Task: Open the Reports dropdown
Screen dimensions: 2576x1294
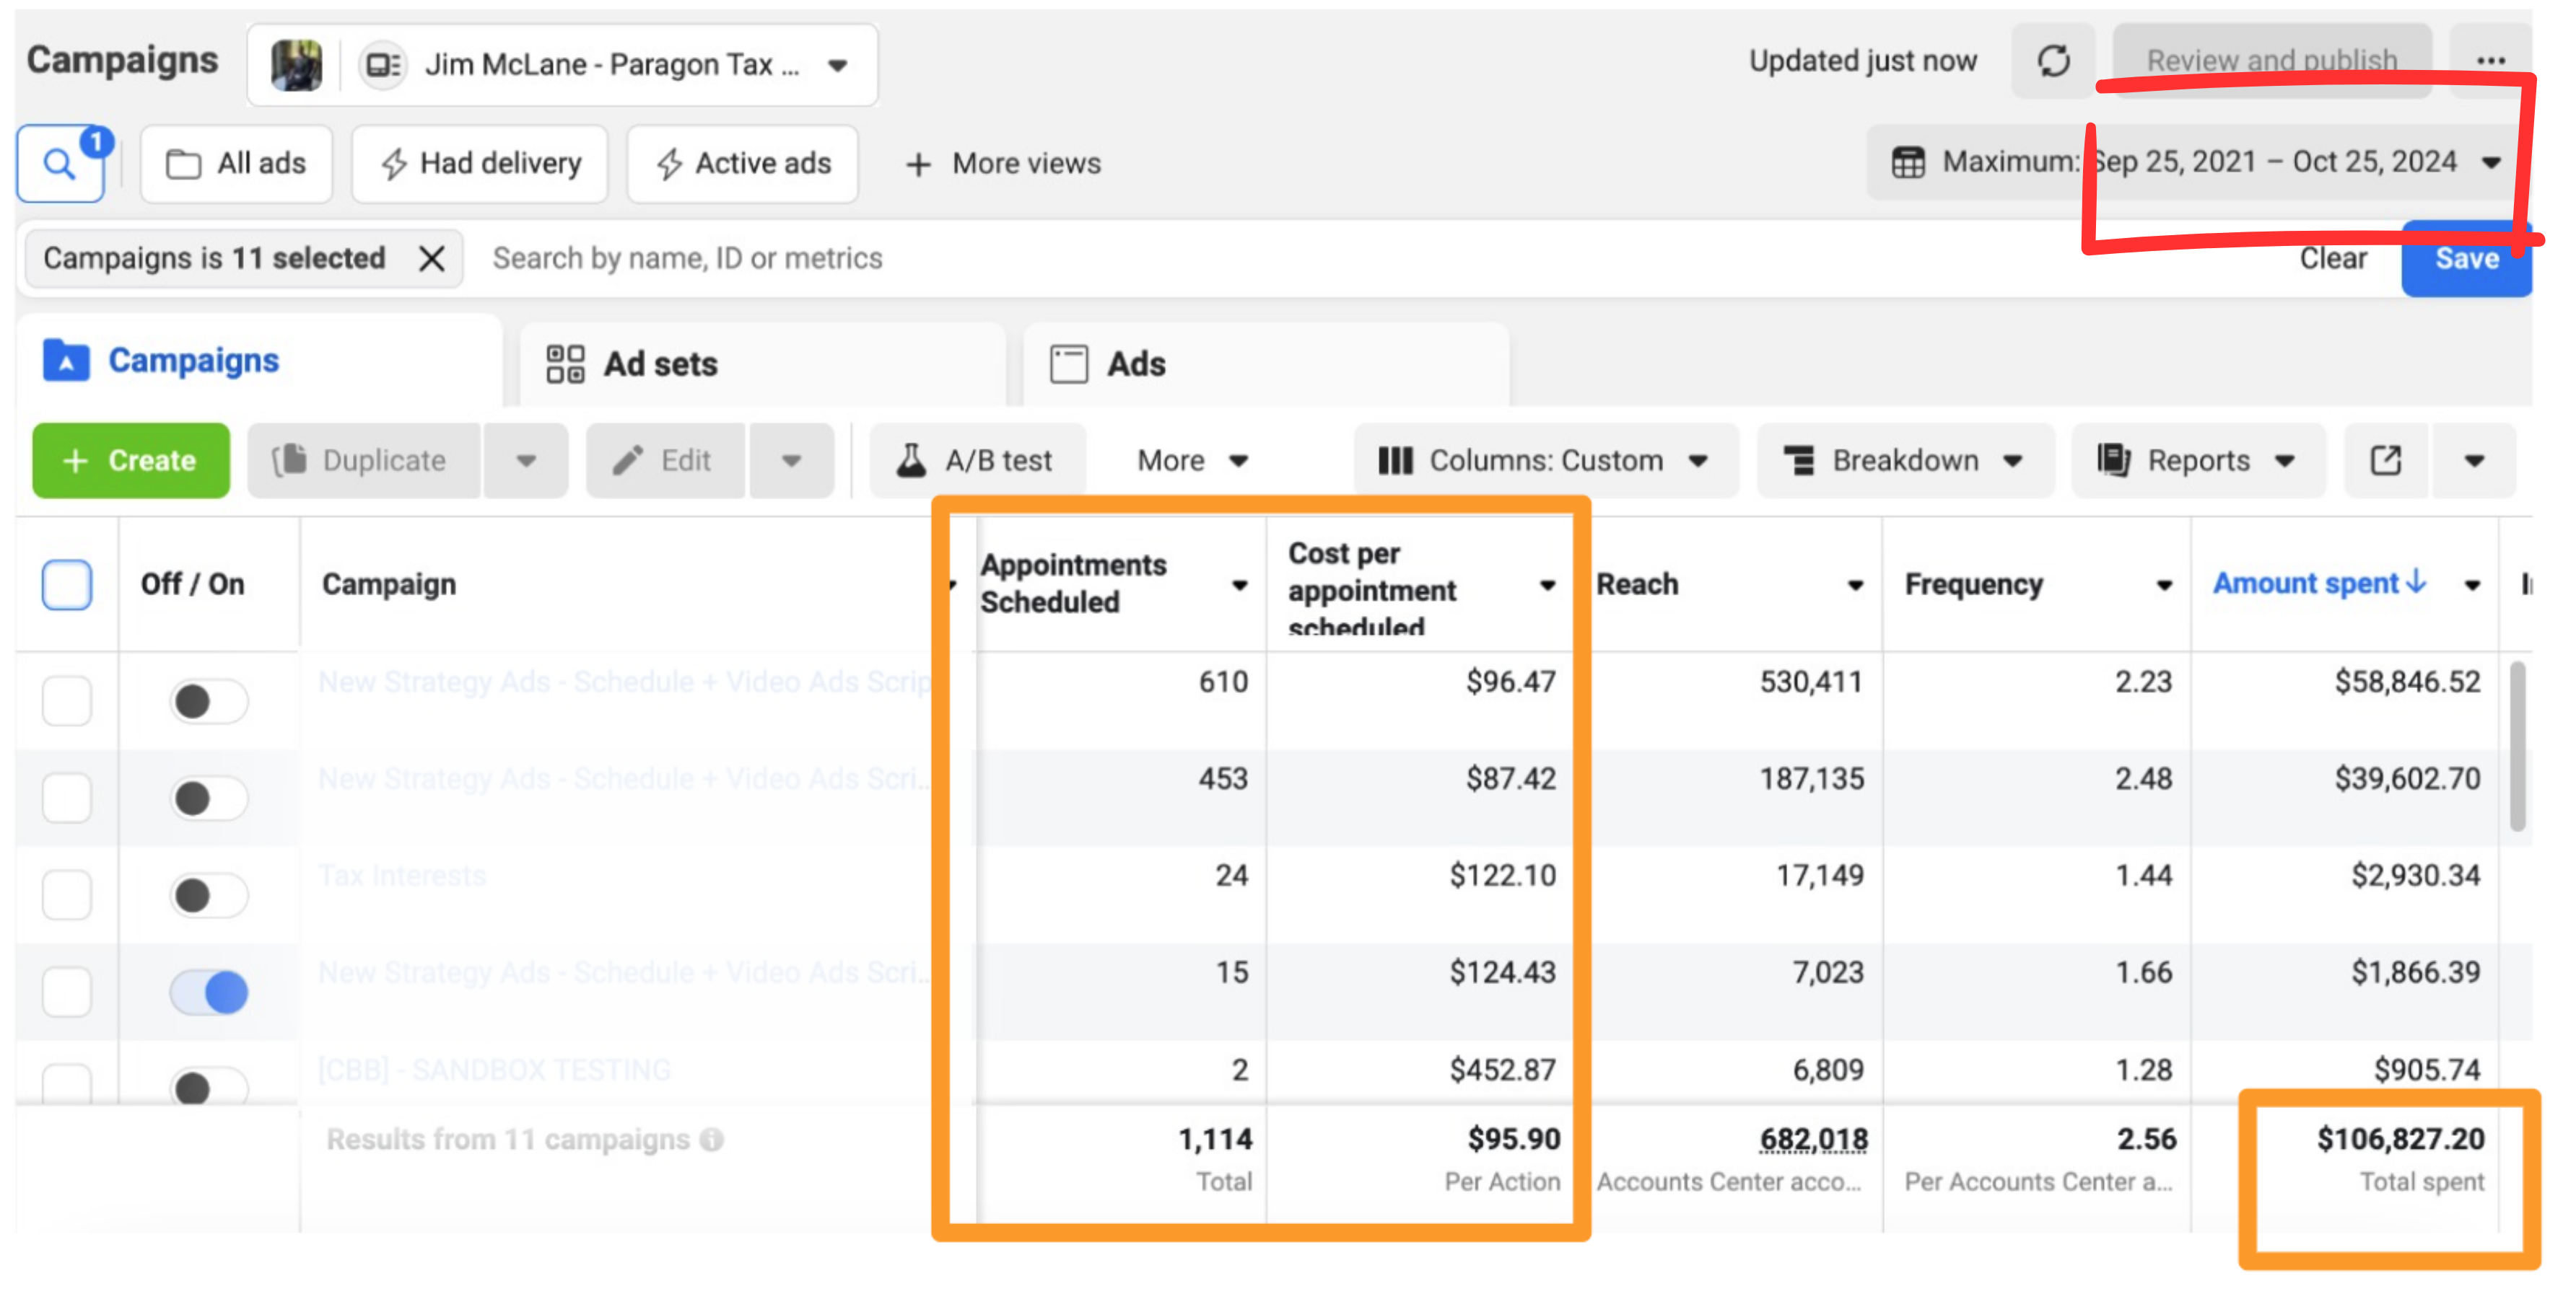Action: point(2198,461)
